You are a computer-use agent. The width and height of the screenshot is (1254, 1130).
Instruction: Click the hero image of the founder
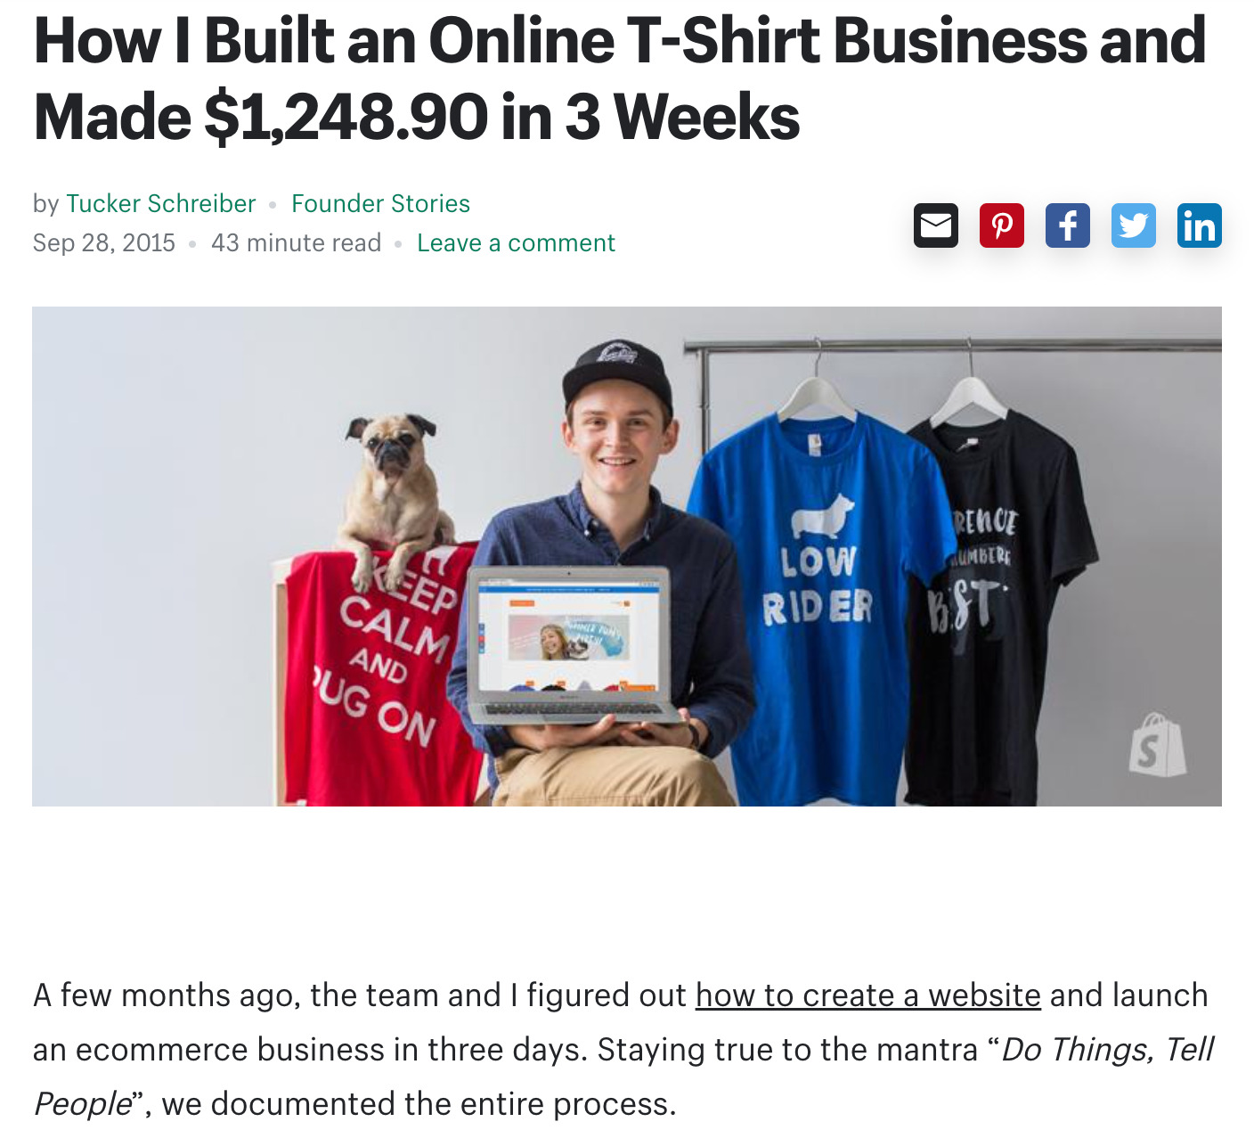tap(627, 556)
